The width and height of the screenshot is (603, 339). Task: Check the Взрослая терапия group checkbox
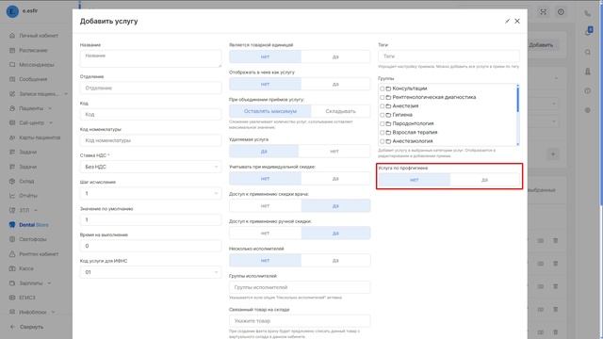[x=382, y=133]
